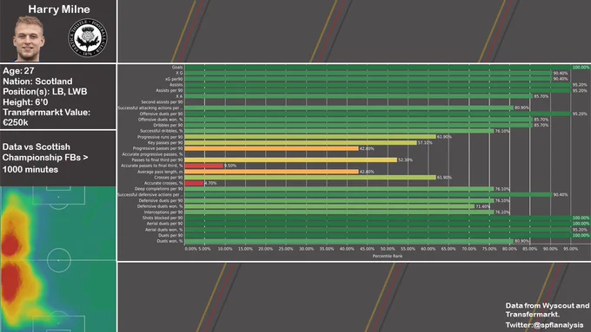The image size is (591, 332).
Task: Click the 'Percentile Rank' axis title
Action: [388, 256]
